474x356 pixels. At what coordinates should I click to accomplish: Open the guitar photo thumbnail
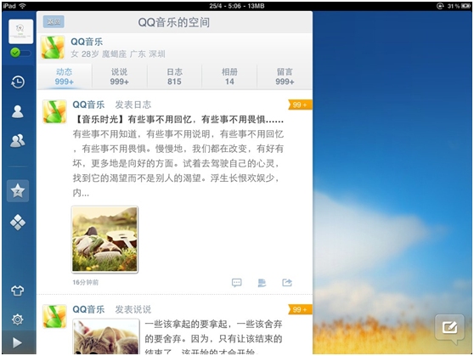pyautogui.click(x=104, y=240)
